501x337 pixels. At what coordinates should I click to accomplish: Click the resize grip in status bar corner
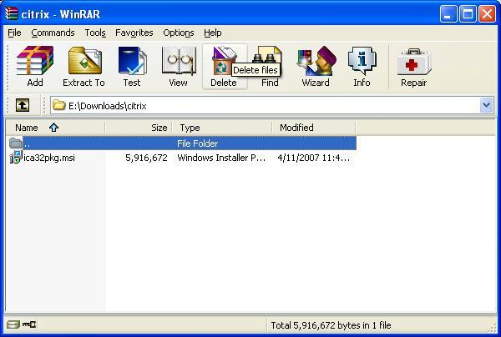(492, 328)
